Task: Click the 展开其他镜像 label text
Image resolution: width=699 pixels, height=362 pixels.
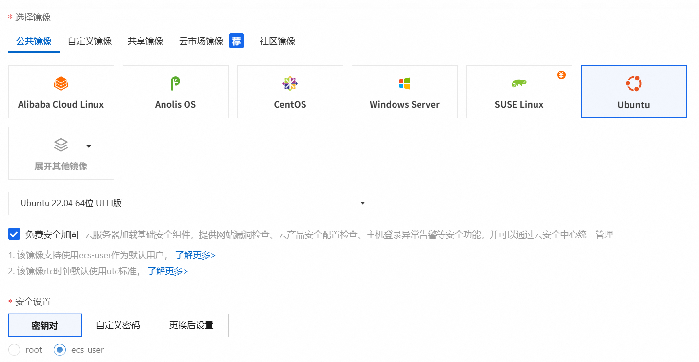Action: click(61, 166)
